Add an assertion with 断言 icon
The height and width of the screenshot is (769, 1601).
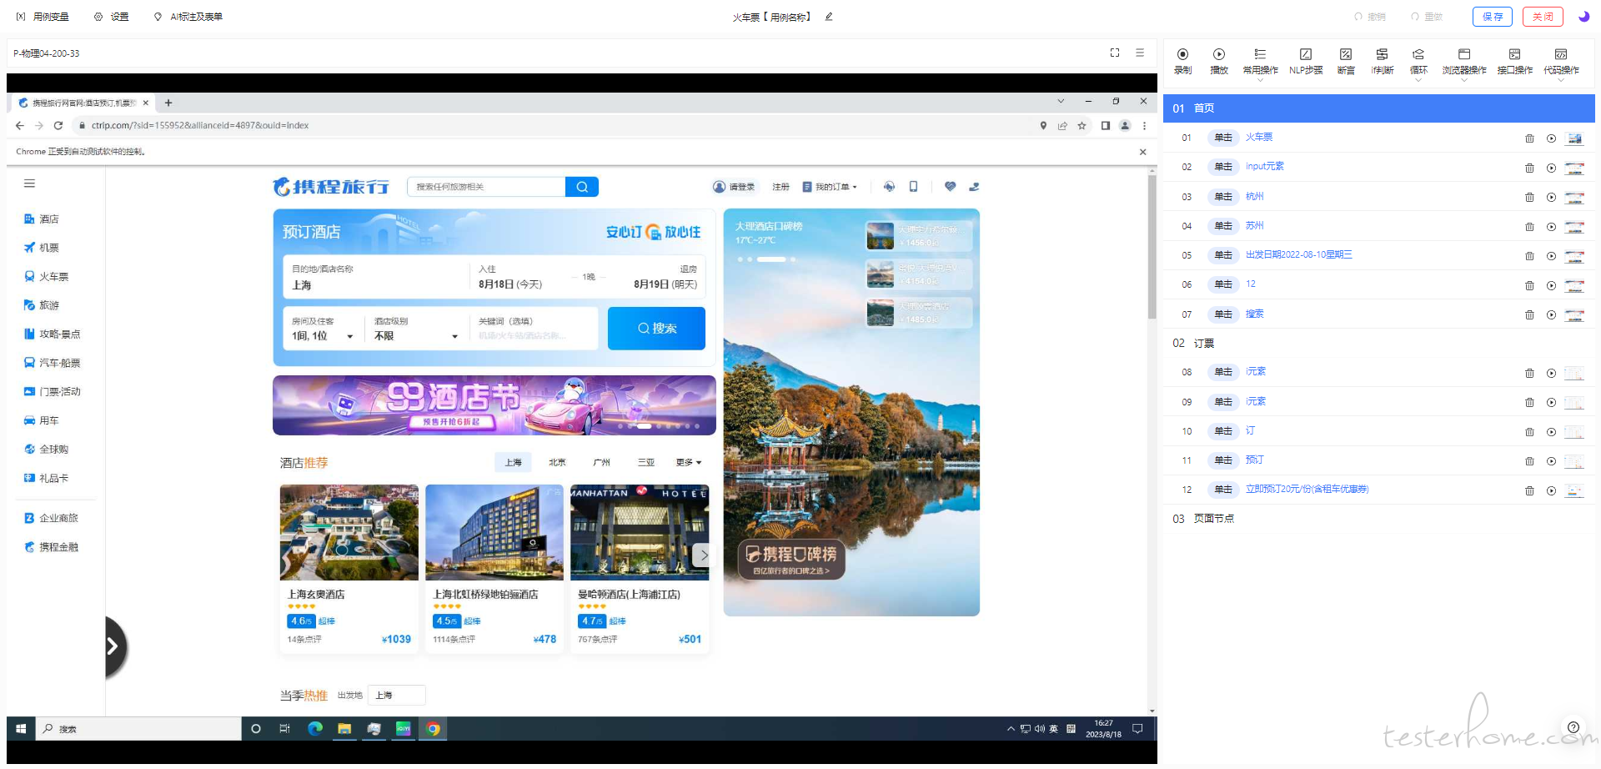click(x=1346, y=61)
